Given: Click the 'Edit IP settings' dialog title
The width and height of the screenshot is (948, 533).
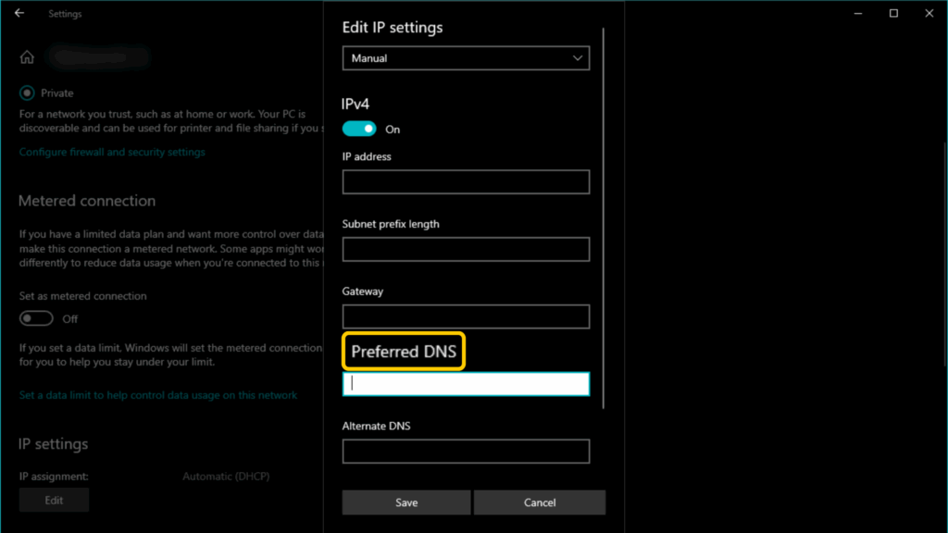Looking at the screenshot, I should [393, 28].
